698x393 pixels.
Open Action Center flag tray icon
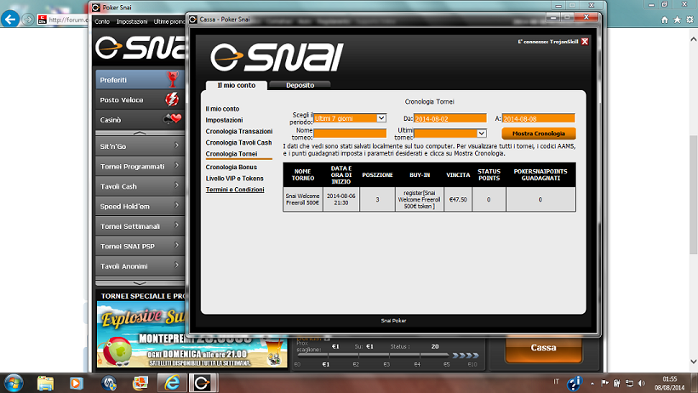pos(604,383)
